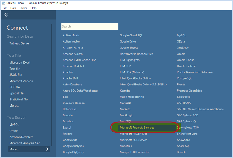Select MySQL in the left sidebar
Image resolution: width=233 pixels, height=158 pixels.
[x=14, y=125]
